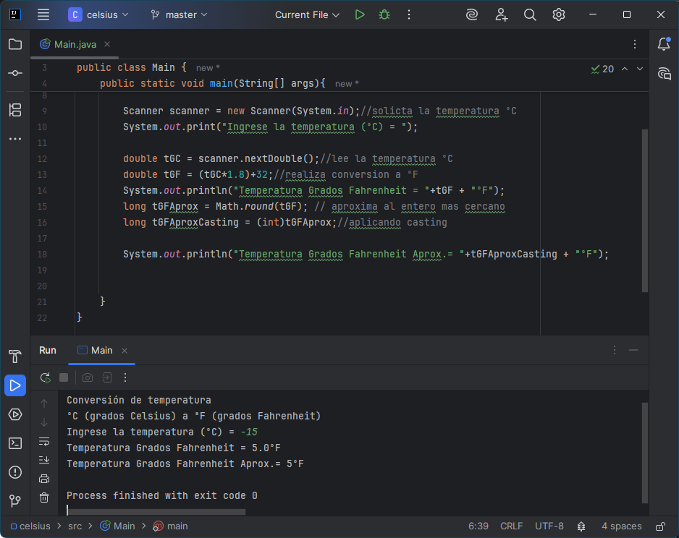This screenshot has height=538, width=679.
Task: Clear all console output trash icon
Action: pyautogui.click(x=44, y=498)
